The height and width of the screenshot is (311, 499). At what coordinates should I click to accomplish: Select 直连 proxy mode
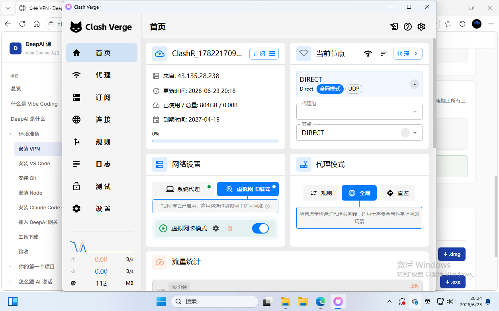(x=397, y=193)
